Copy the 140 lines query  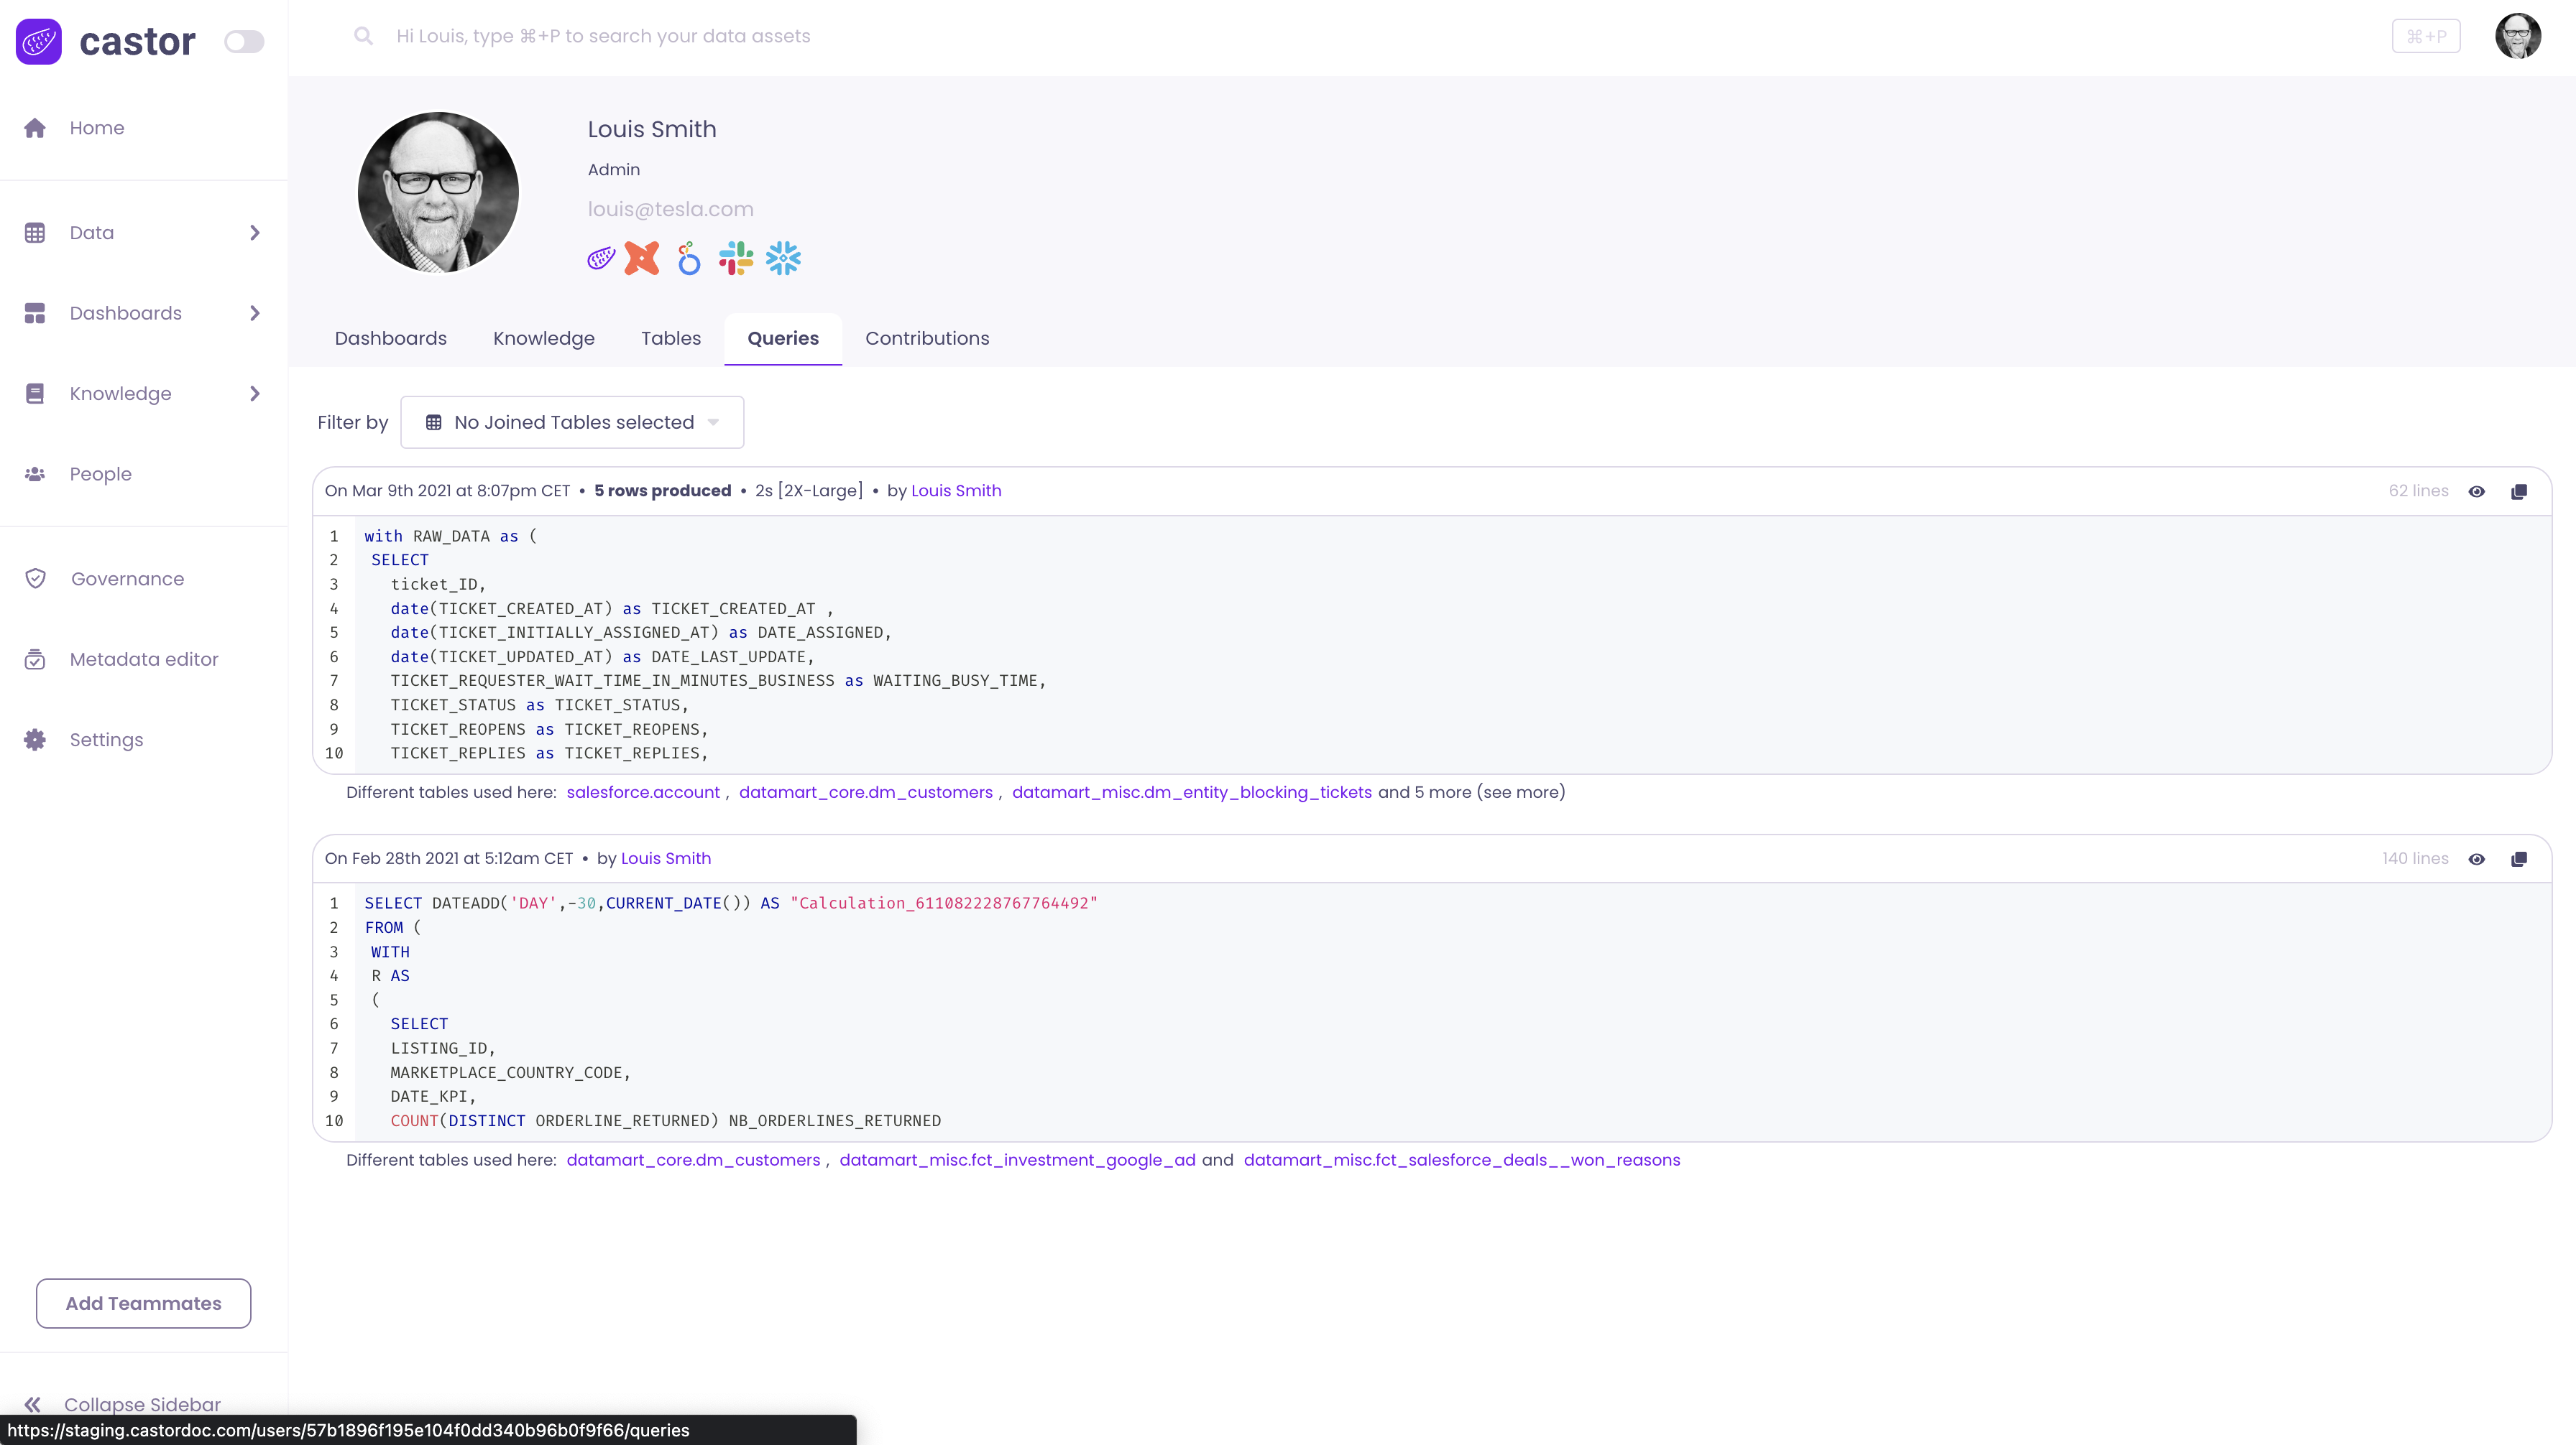pos(2519,860)
